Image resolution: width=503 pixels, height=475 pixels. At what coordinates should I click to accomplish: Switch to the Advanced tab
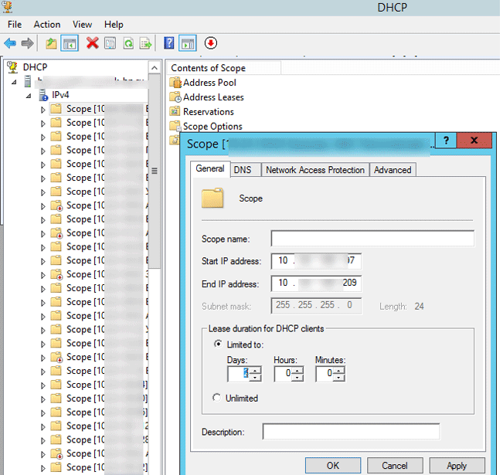(393, 170)
